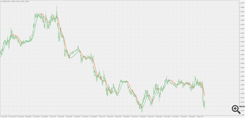Click the 1.19810 price axis label
Screen dimensions: 245x118
tap(242, 20)
